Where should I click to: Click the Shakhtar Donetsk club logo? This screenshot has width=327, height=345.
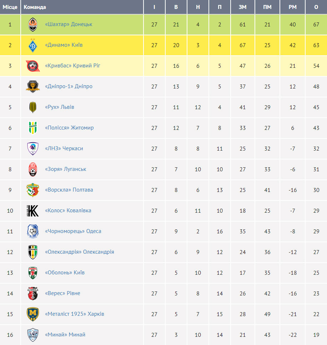click(33, 24)
